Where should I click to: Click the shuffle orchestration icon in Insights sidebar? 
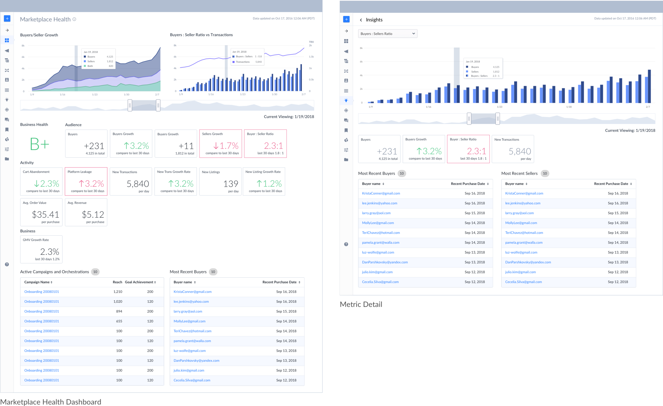pyautogui.click(x=346, y=71)
